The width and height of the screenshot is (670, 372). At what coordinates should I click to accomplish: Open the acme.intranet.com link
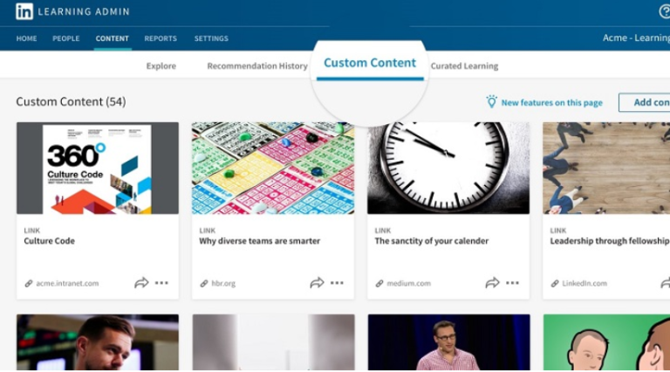click(67, 283)
